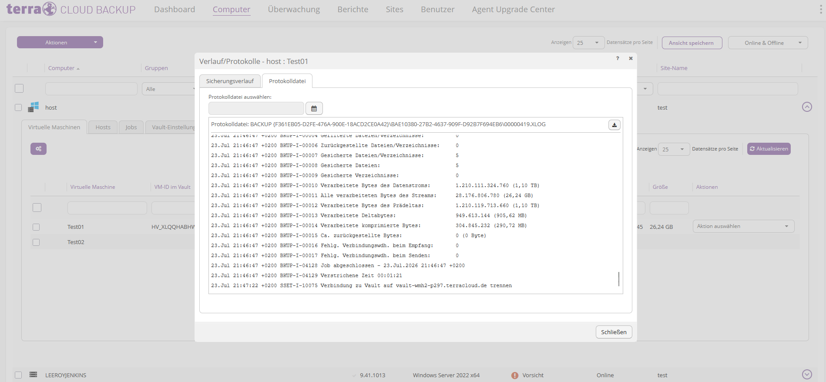Open the Agent Upgrade Center
This screenshot has width=826, height=382.
click(514, 10)
